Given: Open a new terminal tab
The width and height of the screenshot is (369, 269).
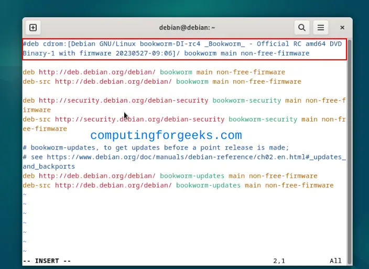Looking at the screenshot, I should pos(33,28).
